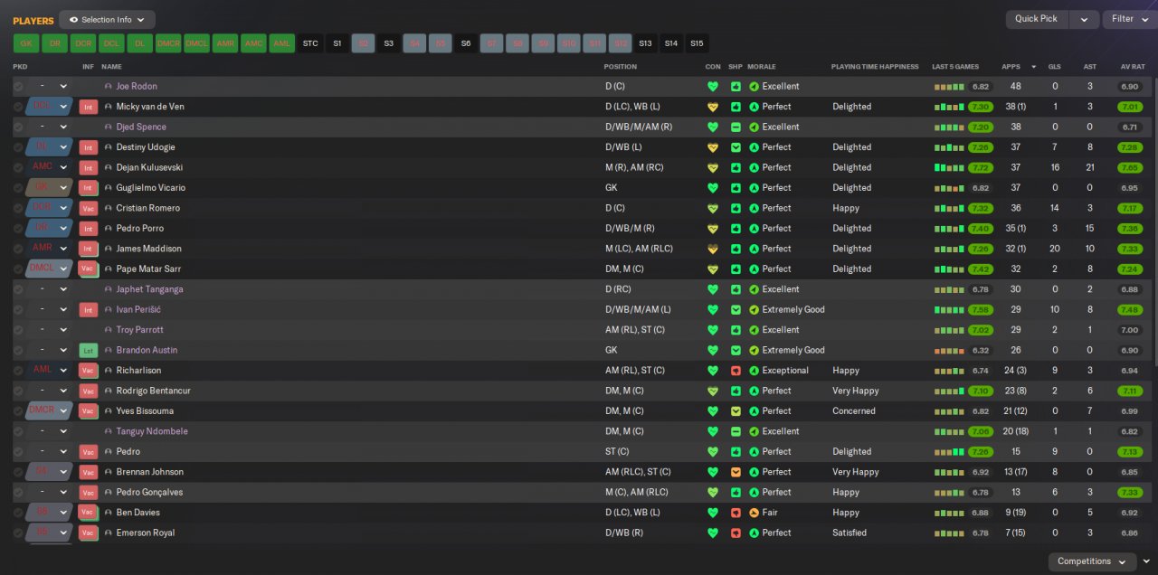Screen dimensions: 1158x575
Task: Toggle the selection tick for Djed Spence
Action: tap(18, 127)
